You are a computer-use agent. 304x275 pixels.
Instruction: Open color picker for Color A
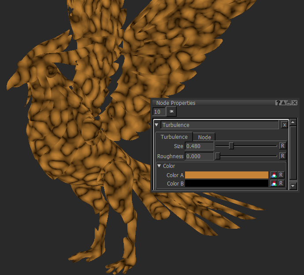(x=274, y=175)
